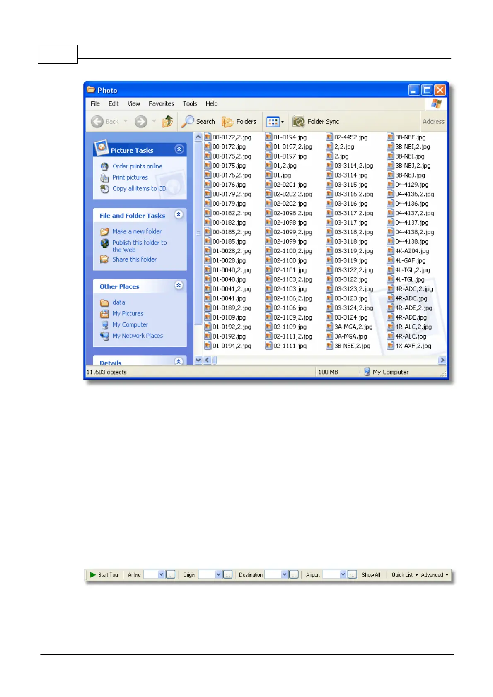The width and height of the screenshot is (493, 697).
Task: Click the horizontal scrollbar right arrow
Action: [442, 360]
